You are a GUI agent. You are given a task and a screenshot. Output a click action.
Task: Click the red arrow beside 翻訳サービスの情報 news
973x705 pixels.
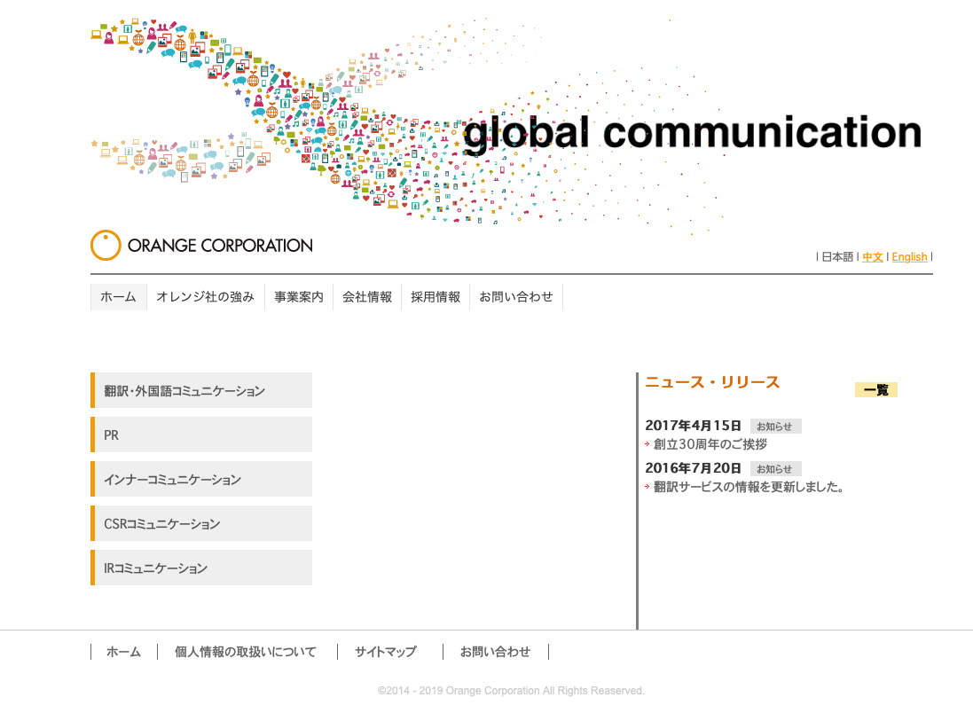coord(647,487)
